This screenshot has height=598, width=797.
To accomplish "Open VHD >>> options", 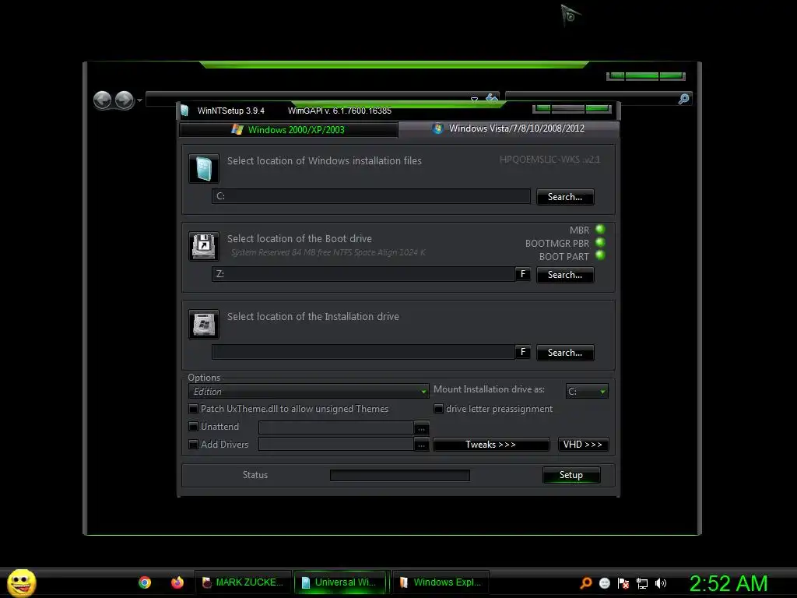I will (x=583, y=445).
